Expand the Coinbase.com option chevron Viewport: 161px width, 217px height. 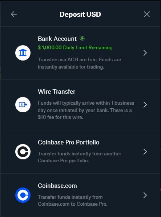click(x=145, y=195)
